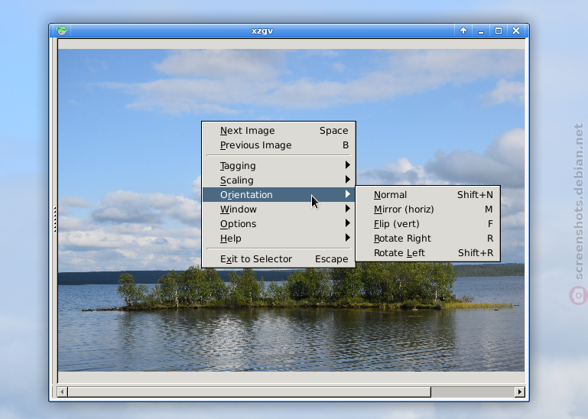
Task: Select Previous Image menu entry
Action: point(278,145)
